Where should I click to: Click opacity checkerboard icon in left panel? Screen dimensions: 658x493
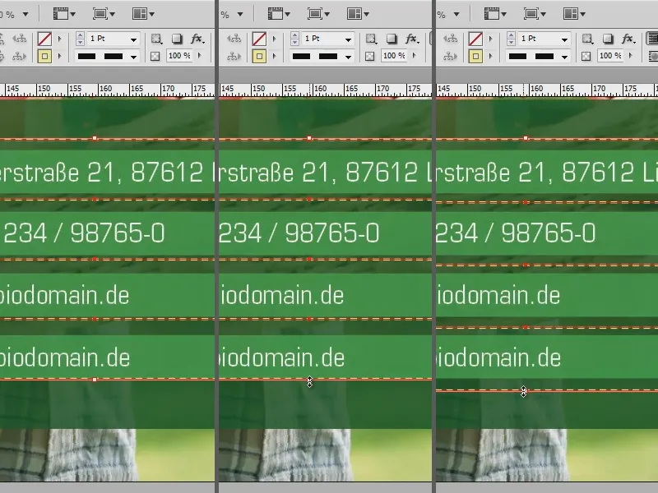[x=155, y=56]
